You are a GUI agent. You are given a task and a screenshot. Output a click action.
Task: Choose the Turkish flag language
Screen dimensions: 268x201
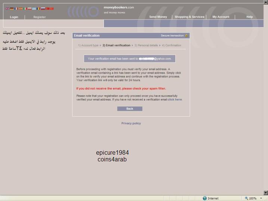[47, 9]
